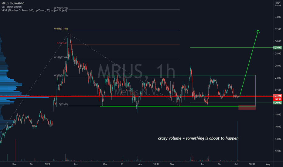Click the 0.618(31.83) Fibonacci level label
This screenshot has width=283, height=167.
(x=61, y=29)
